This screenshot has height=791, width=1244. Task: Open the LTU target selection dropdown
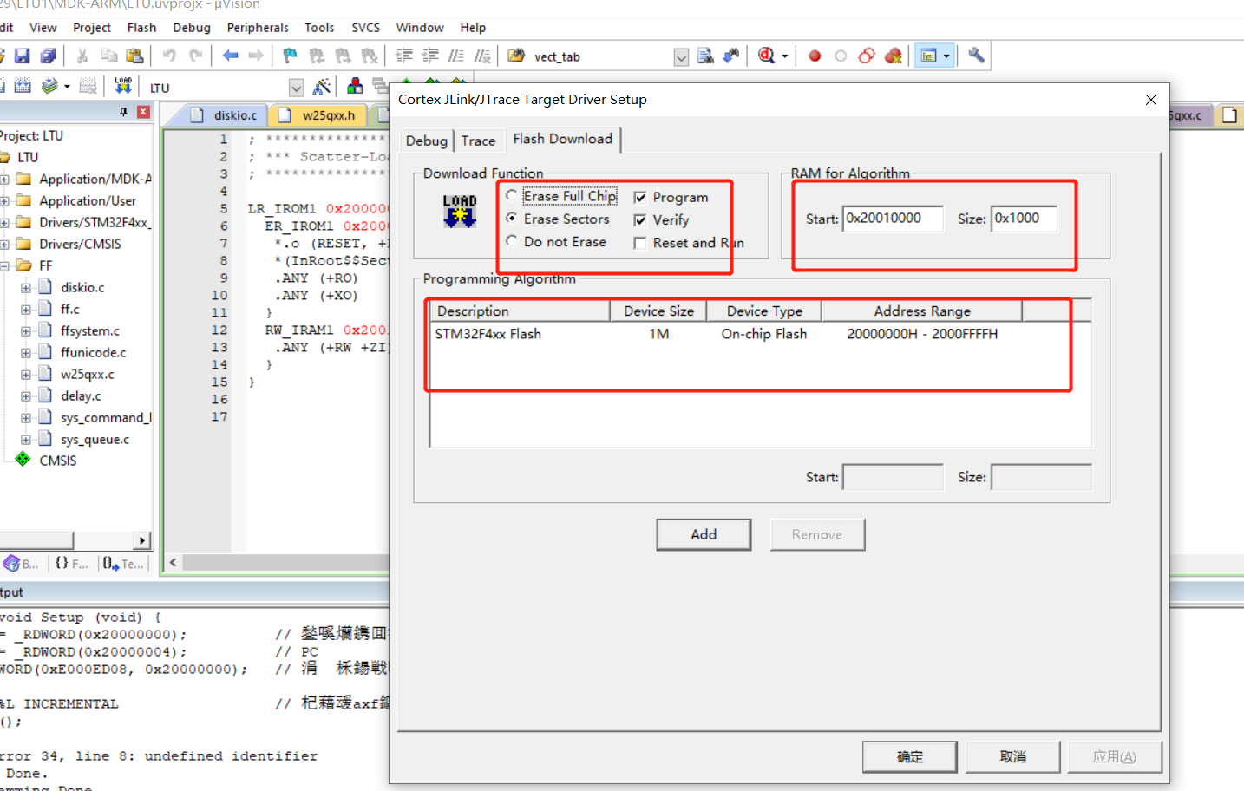(296, 88)
